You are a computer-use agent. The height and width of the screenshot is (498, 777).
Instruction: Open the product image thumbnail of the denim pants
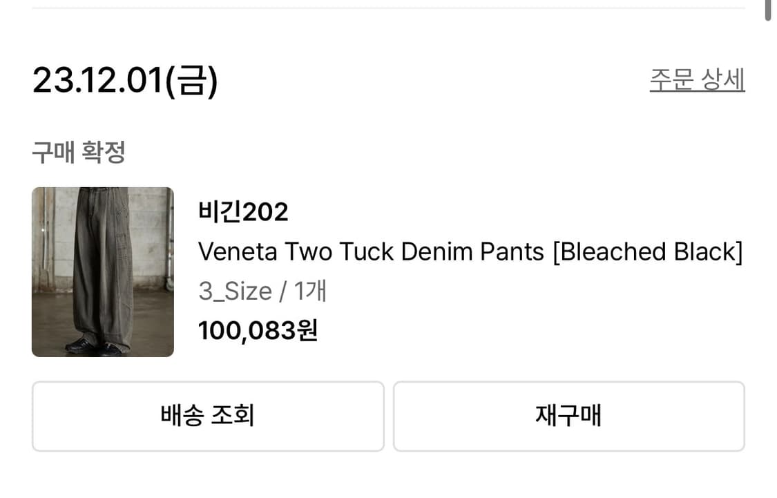pos(102,271)
